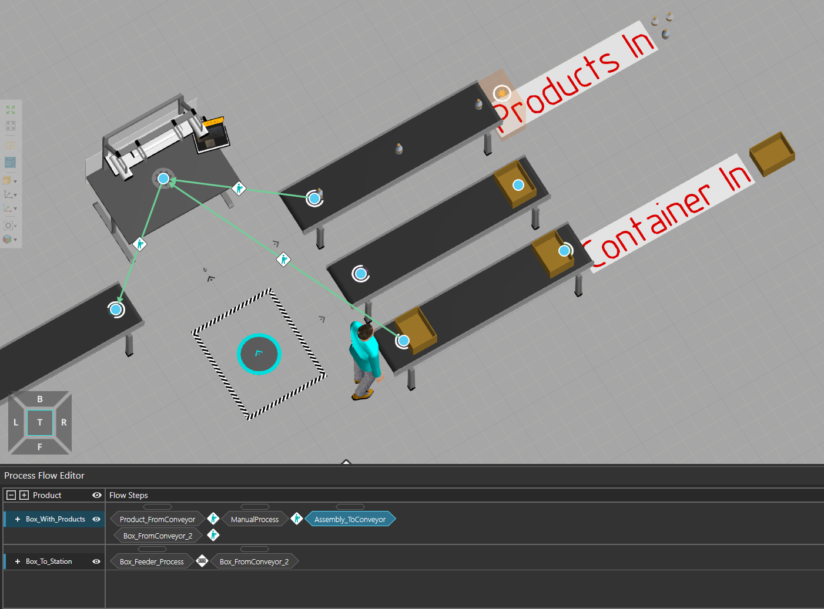Toggle visibility eye for Box_To_Station
Viewport: 824px width, 609px height.
(96, 561)
